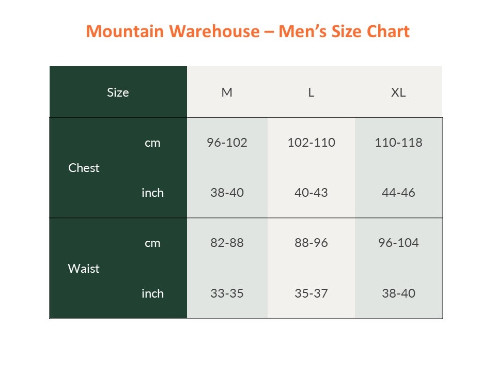Select the 88-96 waist cm value
496x372 pixels.
pyautogui.click(x=311, y=243)
